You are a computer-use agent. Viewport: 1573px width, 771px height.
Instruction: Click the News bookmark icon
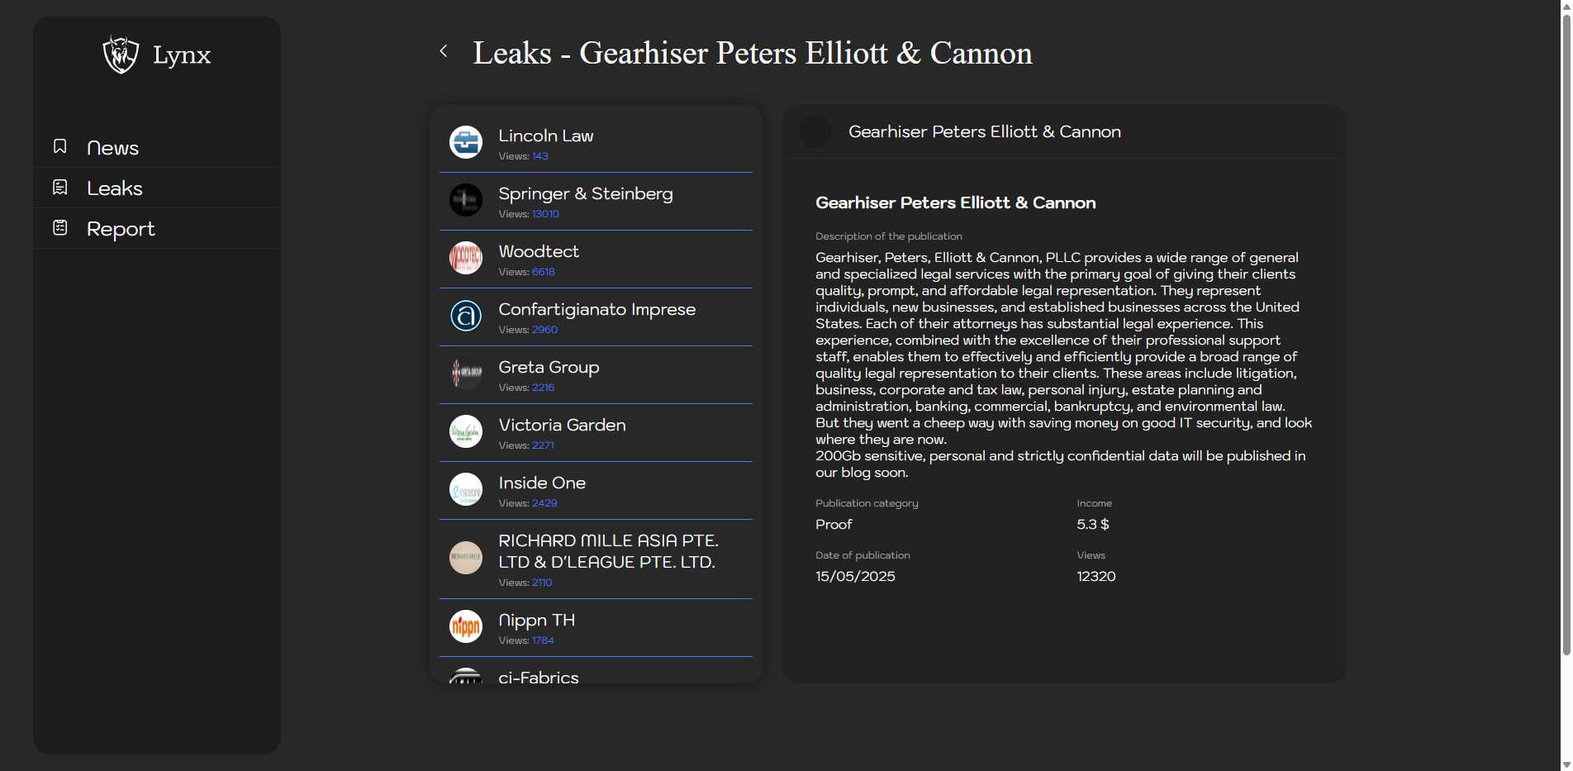click(x=60, y=146)
